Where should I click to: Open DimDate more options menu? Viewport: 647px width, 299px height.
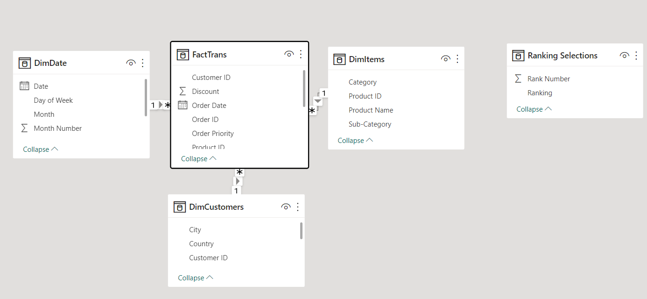coord(143,63)
